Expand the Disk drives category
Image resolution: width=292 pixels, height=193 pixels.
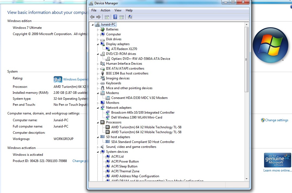(98, 39)
